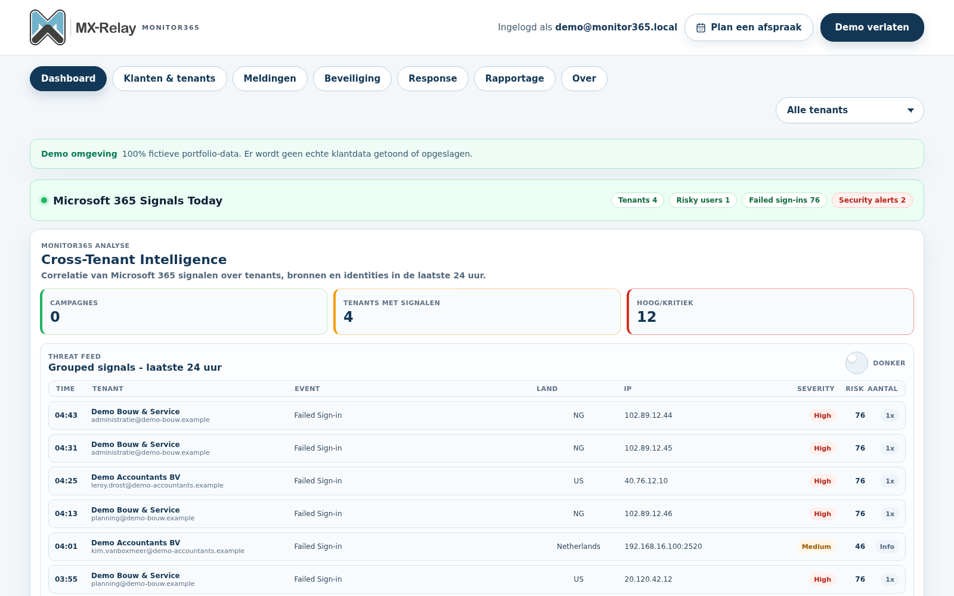Click the Demo omgeving notice label
Image resolution: width=954 pixels, height=596 pixels.
[79, 154]
